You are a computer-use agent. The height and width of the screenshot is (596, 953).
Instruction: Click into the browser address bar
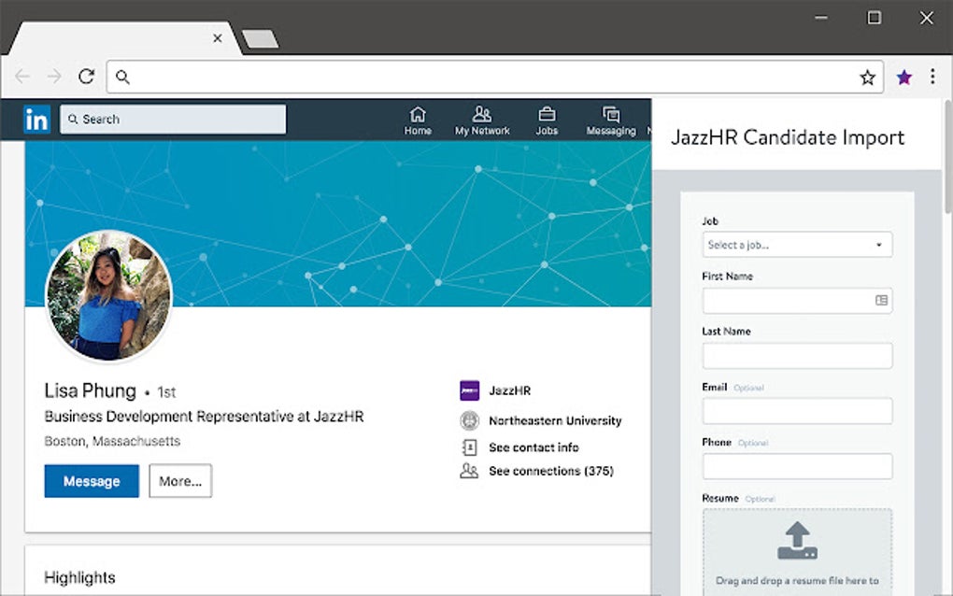495,78
